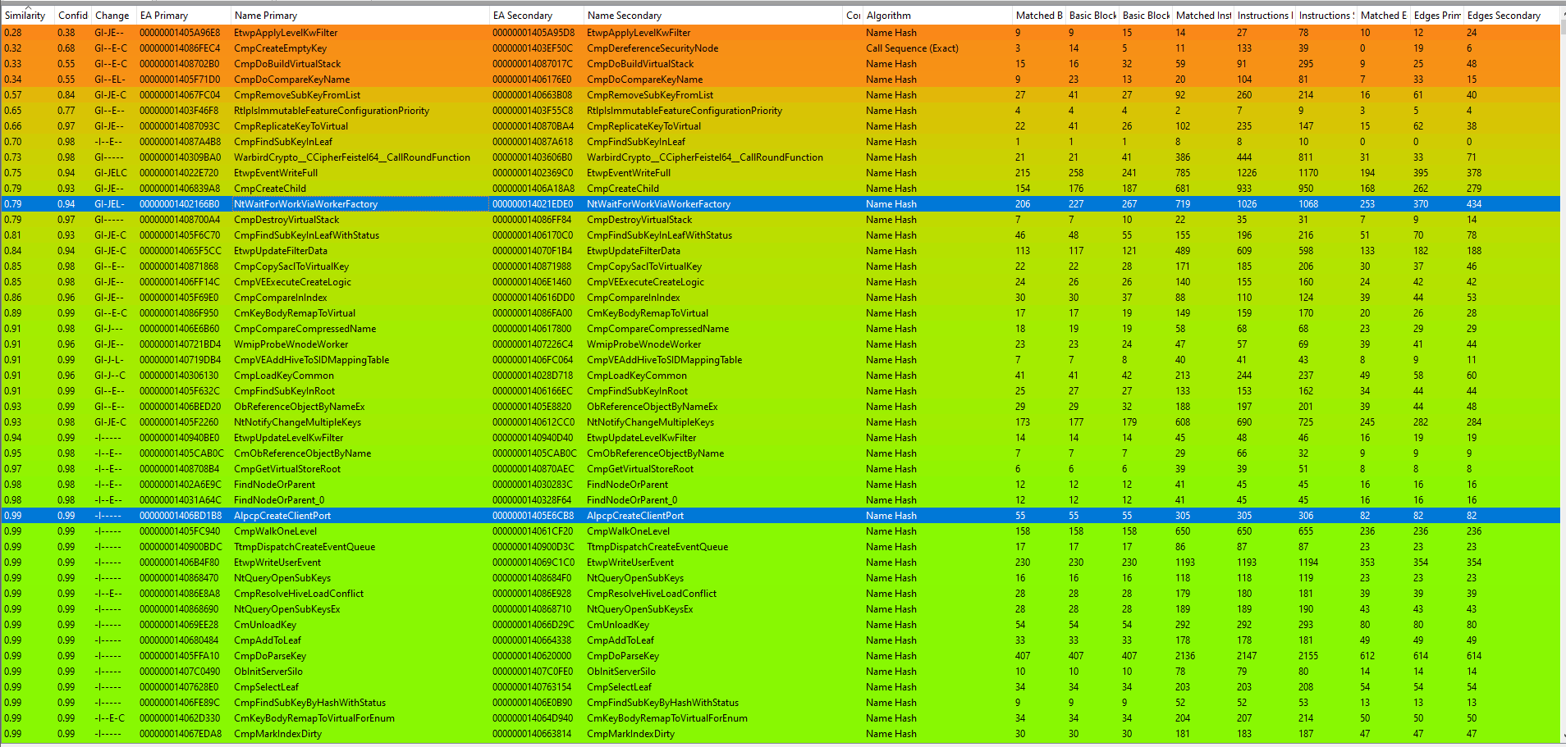Select the primary NtNotifyChangeMultipleKeys row

pos(297,422)
